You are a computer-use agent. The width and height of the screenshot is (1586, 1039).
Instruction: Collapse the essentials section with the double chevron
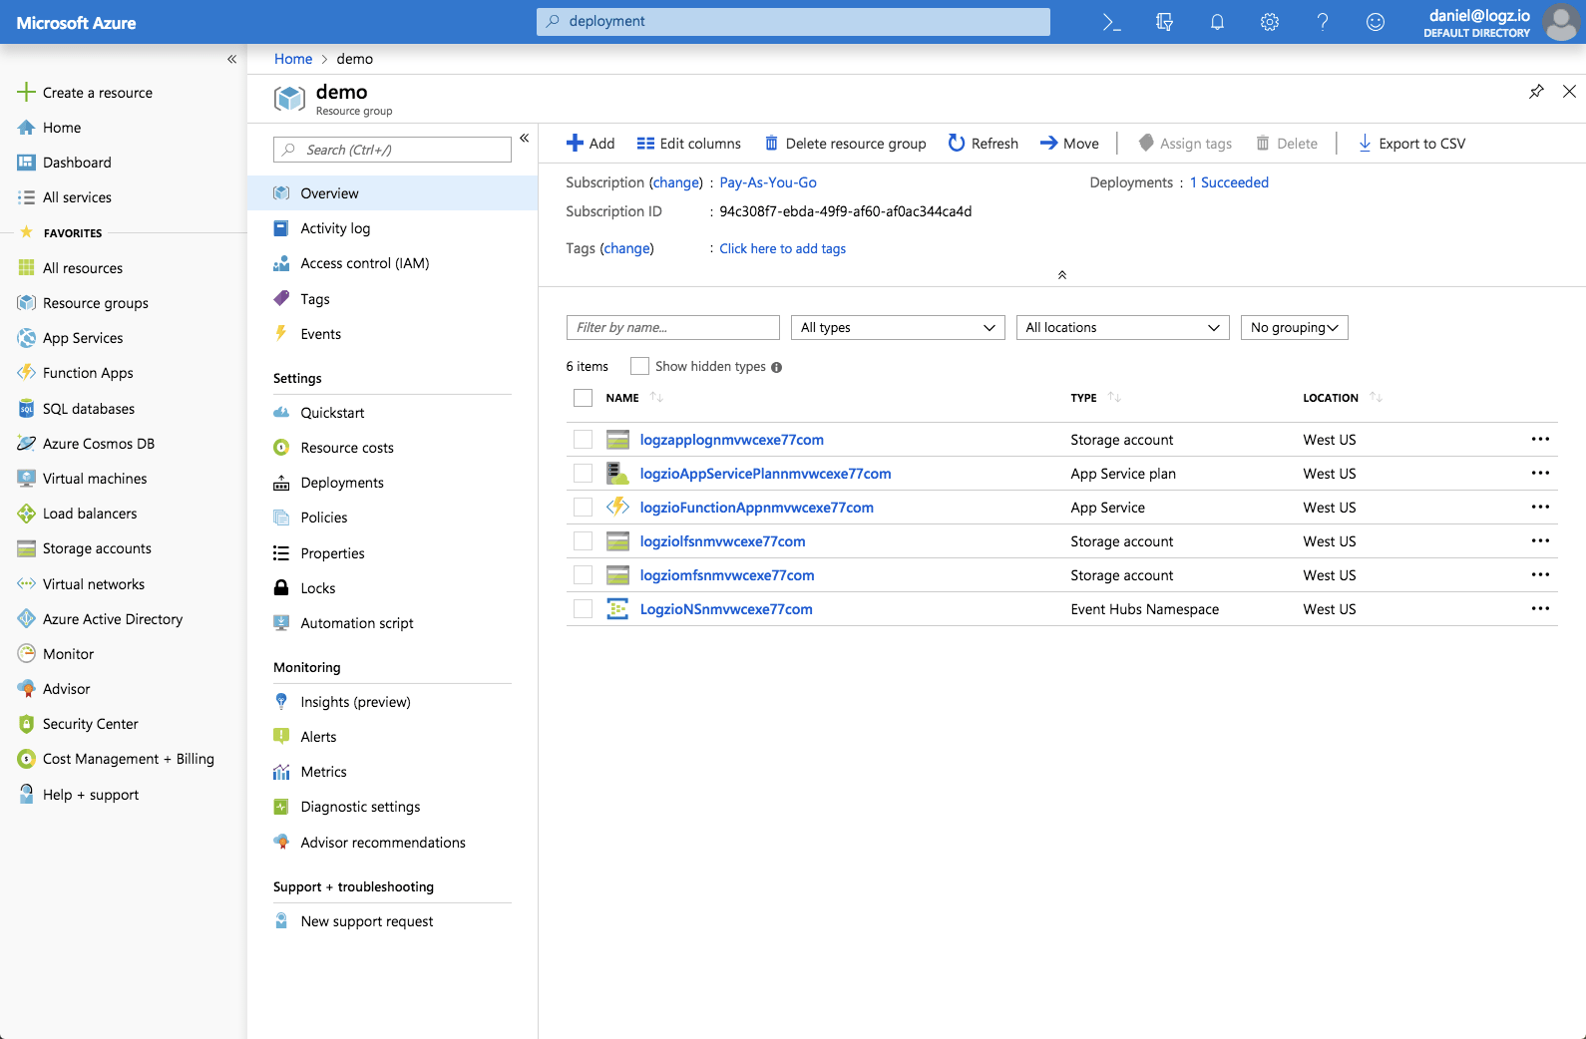[x=1061, y=274]
